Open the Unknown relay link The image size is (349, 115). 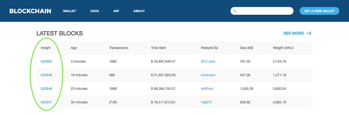tap(208, 75)
